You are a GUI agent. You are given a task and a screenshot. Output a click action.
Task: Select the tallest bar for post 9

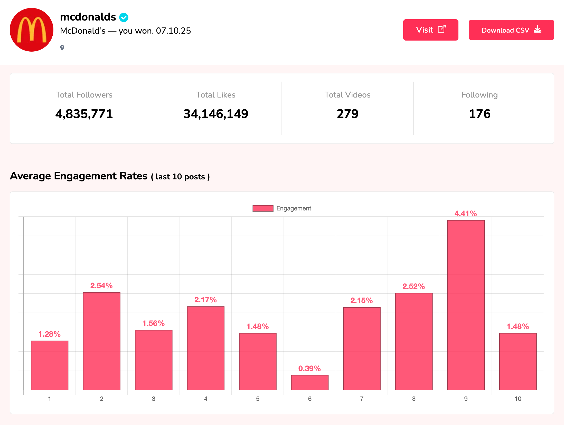tap(466, 305)
